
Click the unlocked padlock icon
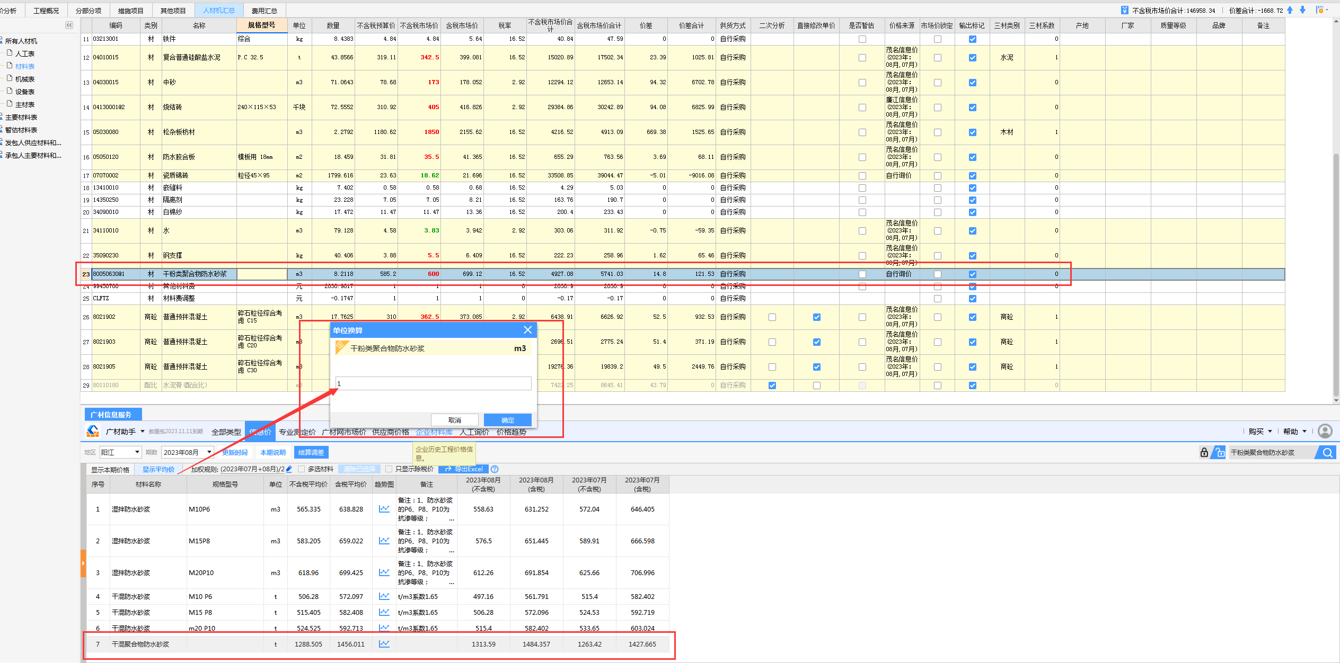point(1220,452)
